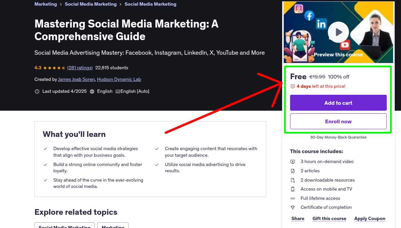Click the '3 hours on-demand video' text
Screen dimensions: 401x228
pyautogui.click(x=327, y=162)
